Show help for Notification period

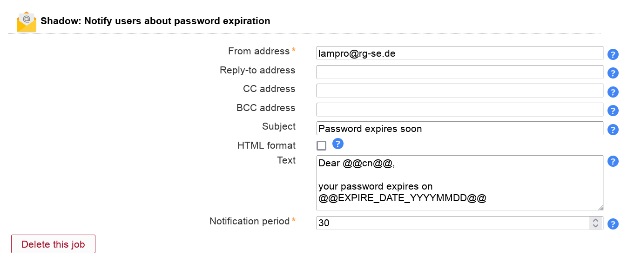pyautogui.click(x=613, y=224)
